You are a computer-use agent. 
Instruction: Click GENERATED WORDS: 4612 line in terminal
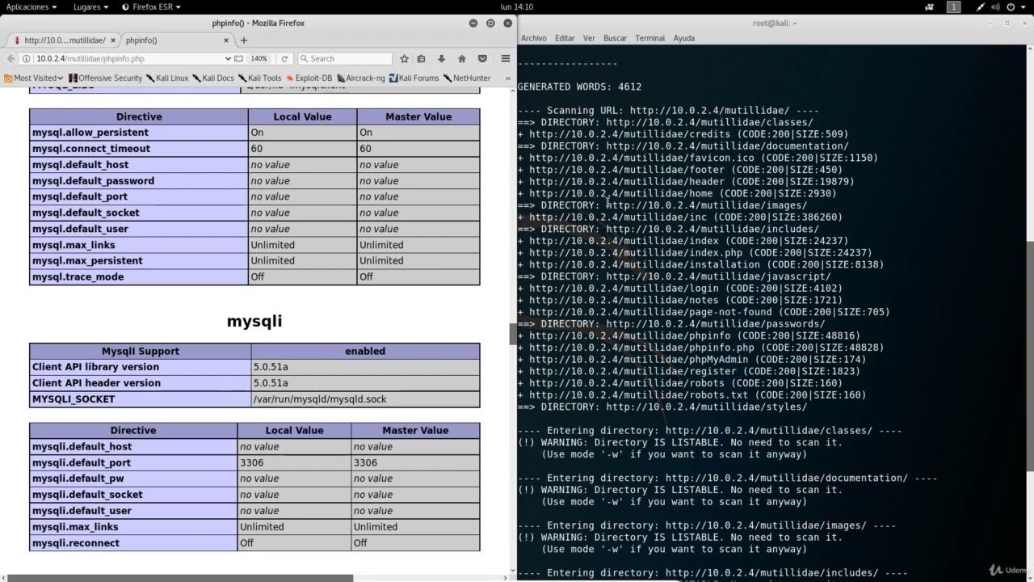579,86
